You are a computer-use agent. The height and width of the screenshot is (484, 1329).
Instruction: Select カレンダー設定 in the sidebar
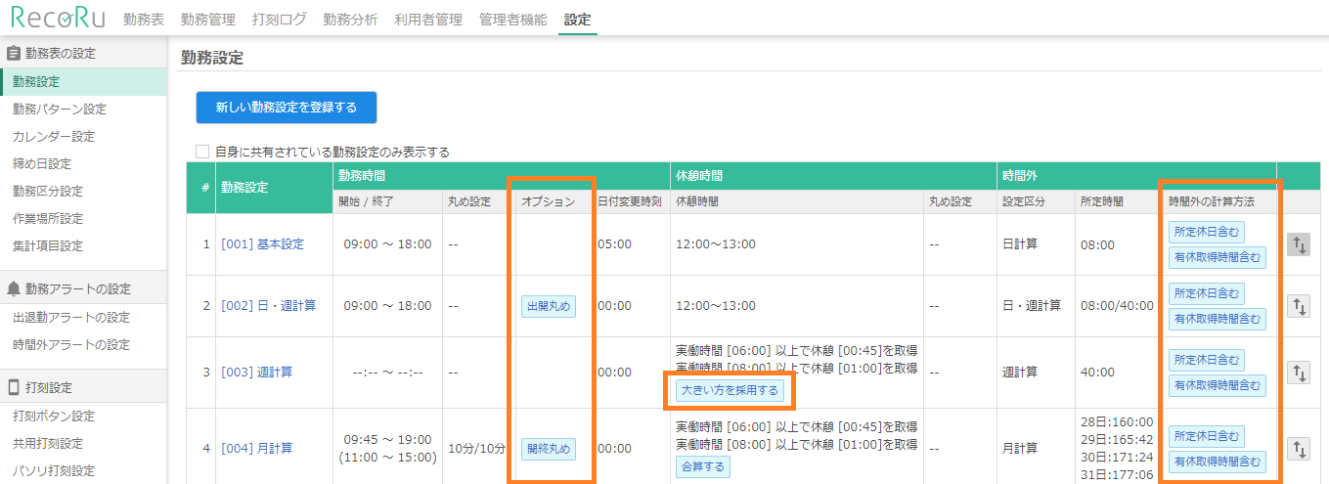click(x=54, y=137)
